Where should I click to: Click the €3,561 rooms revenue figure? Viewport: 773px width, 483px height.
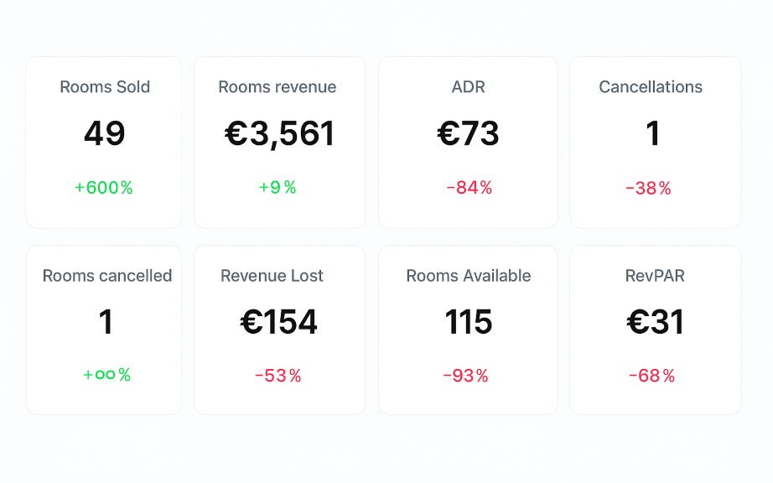[x=279, y=134]
